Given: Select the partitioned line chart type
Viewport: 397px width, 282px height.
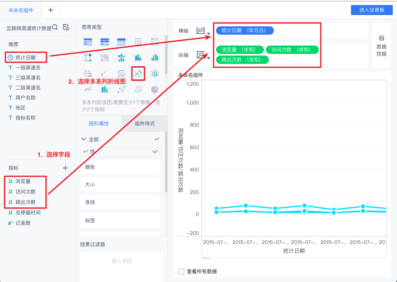Looking at the screenshot, I should pyautogui.click(x=121, y=74).
